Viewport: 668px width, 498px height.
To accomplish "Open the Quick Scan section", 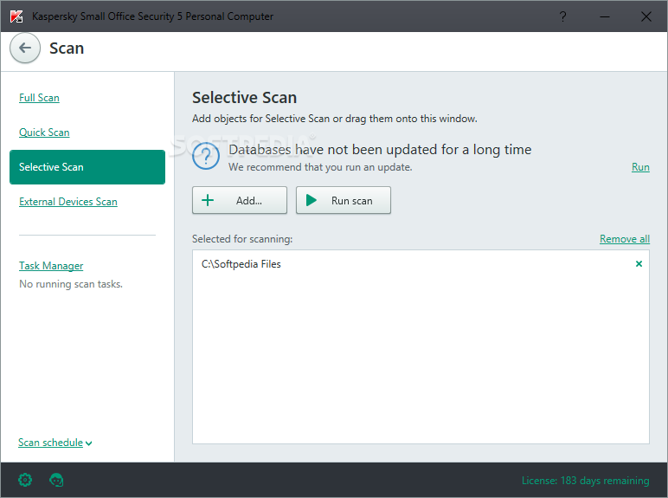I will (x=44, y=133).
